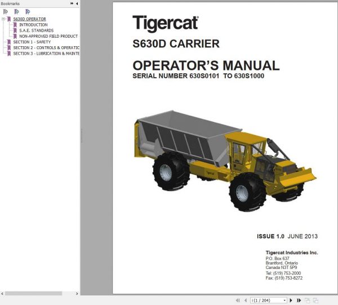Click the bookmarks horizontal scrollbar thumb
Viewport: 338px width, 305px height.
34,294
